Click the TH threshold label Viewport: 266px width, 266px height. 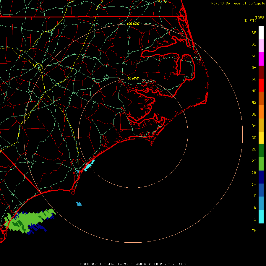254,231
